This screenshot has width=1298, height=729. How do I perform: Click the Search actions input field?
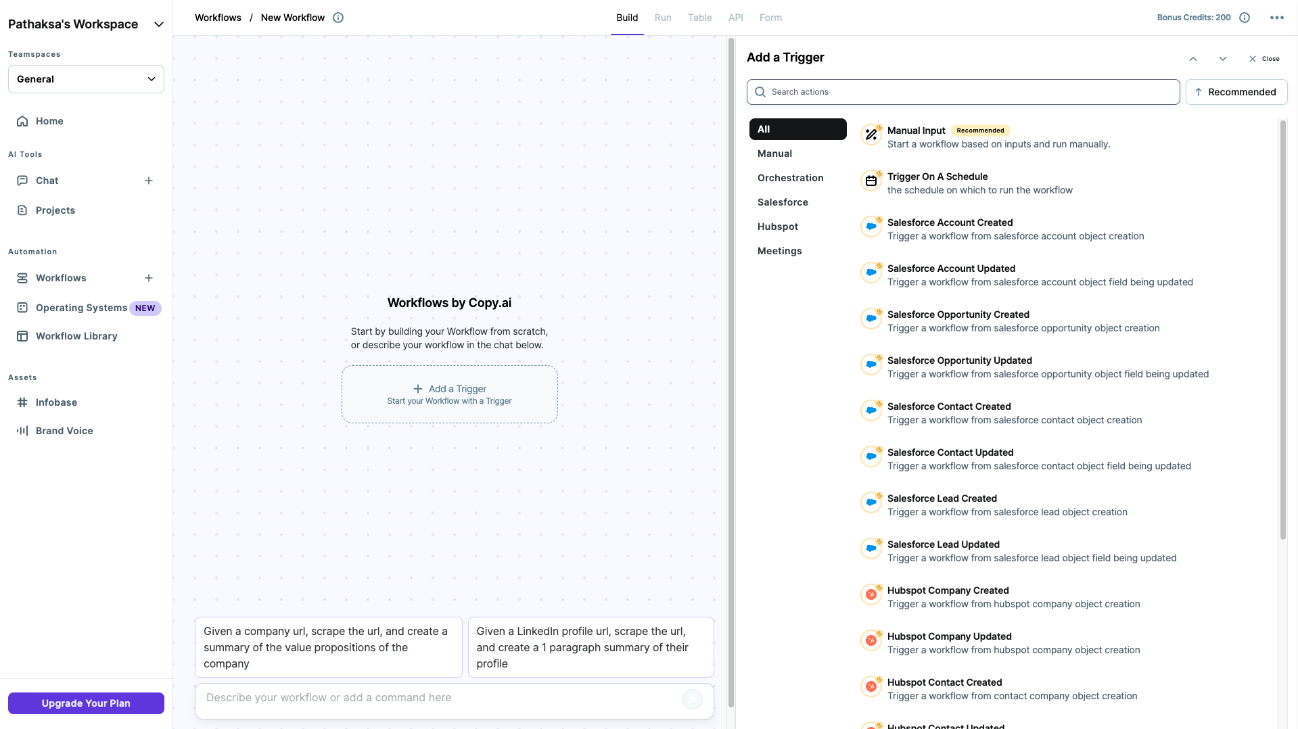click(963, 91)
